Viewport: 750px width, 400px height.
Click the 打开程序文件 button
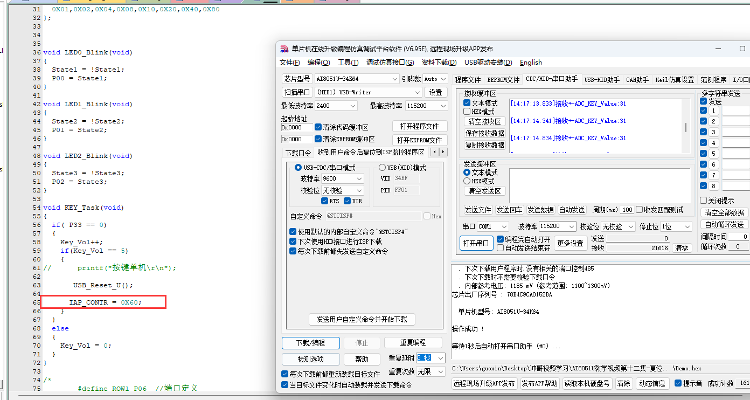pyautogui.click(x=420, y=126)
